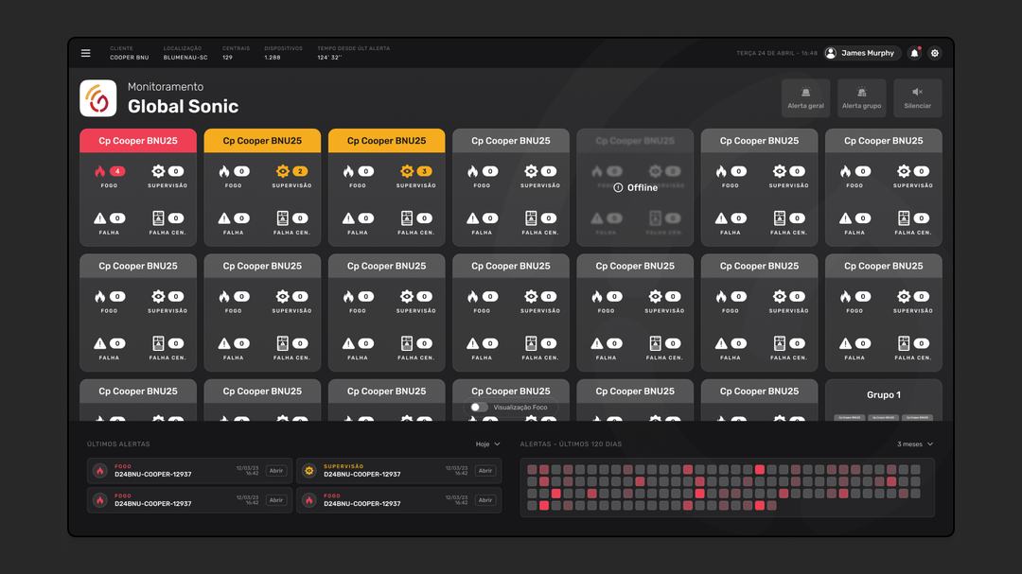
Task: Open the 3 meses period dropdown
Action: point(915,444)
